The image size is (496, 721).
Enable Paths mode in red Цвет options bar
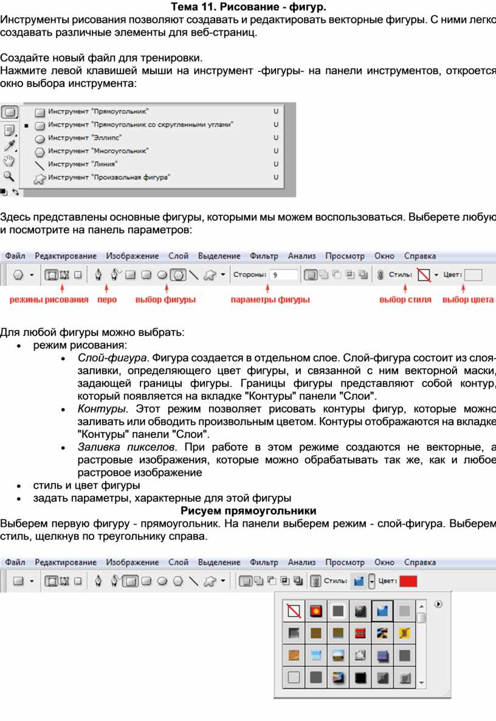click(x=64, y=581)
